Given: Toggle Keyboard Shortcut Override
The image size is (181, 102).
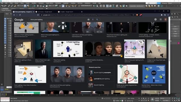Looking at the screenshot, I should tap(63, 6).
